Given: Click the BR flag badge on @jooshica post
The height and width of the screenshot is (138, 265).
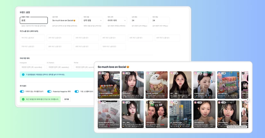Looking at the screenshot, I should click(x=151, y=102).
